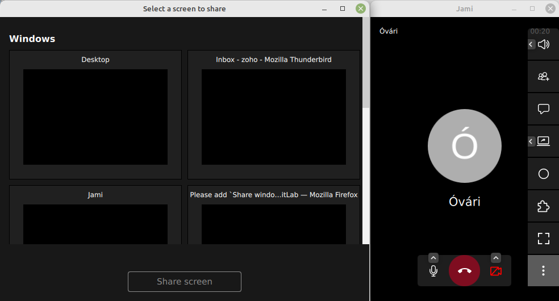Click the scrollbar in the screen selection dialog

coord(366,62)
